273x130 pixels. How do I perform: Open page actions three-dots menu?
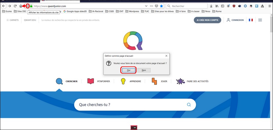point(152,6)
